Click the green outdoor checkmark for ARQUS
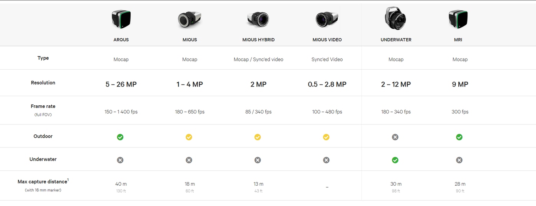This screenshot has height=206, width=536. [120, 137]
